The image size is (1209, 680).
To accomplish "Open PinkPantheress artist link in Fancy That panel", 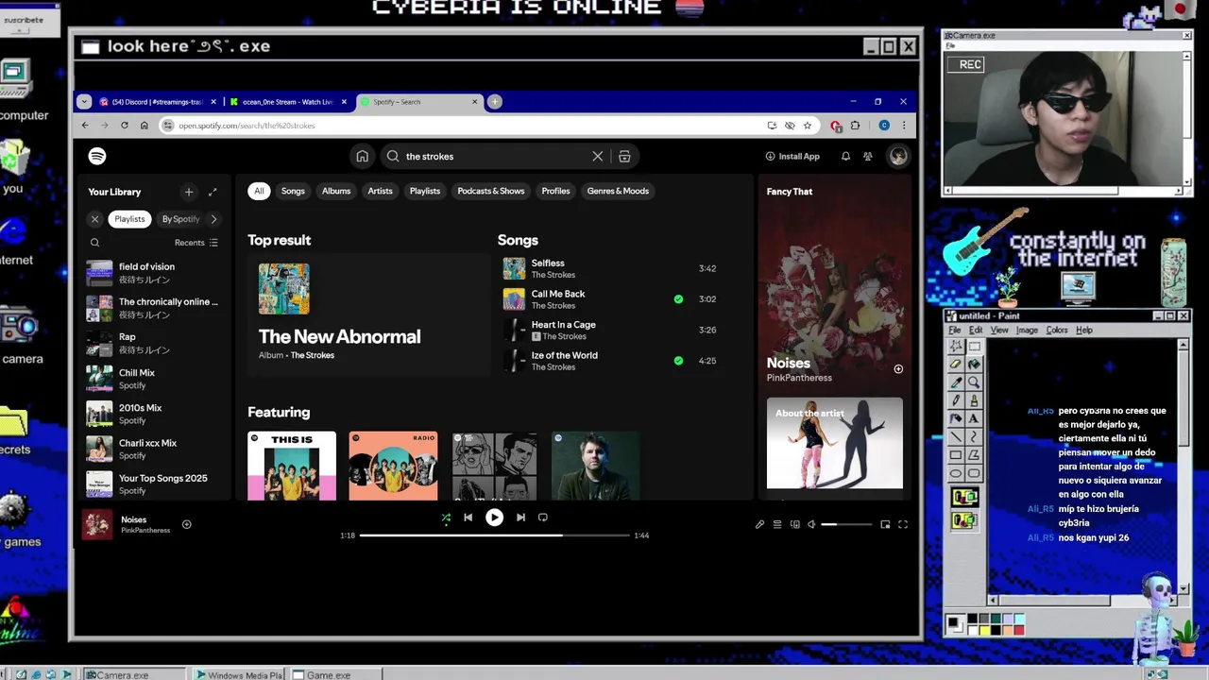I will [x=799, y=378].
